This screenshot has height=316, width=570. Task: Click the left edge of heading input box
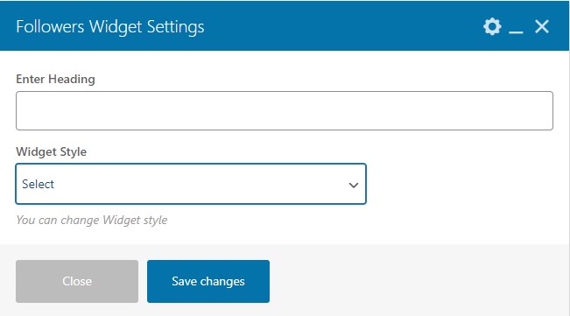pos(22,111)
